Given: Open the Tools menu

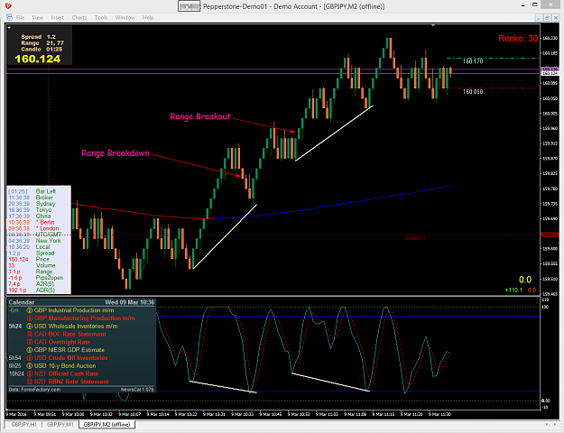Looking at the screenshot, I should point(101,17).
